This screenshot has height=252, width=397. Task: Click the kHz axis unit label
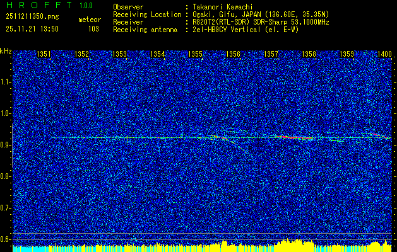(6, 51)
